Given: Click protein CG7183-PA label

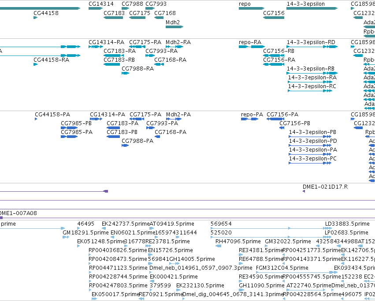Looking at the screenshot, I should point(123,123).
